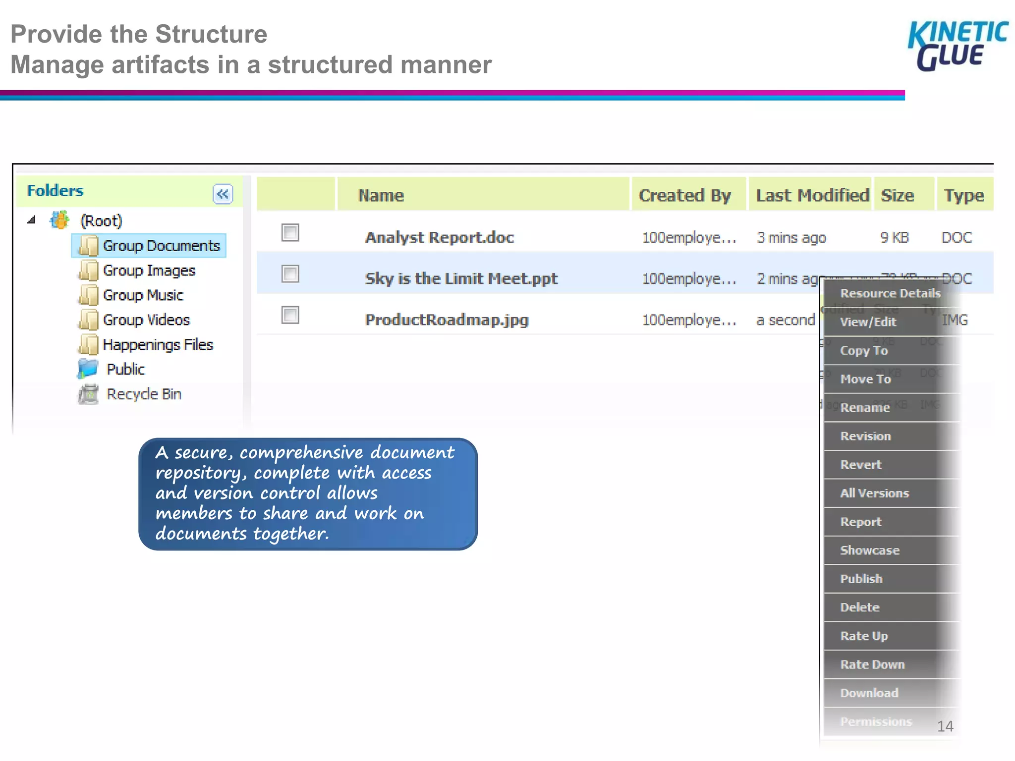1015x761 pixels.
Task: Select Permissions in context menu
Action: tap(891, 722)
